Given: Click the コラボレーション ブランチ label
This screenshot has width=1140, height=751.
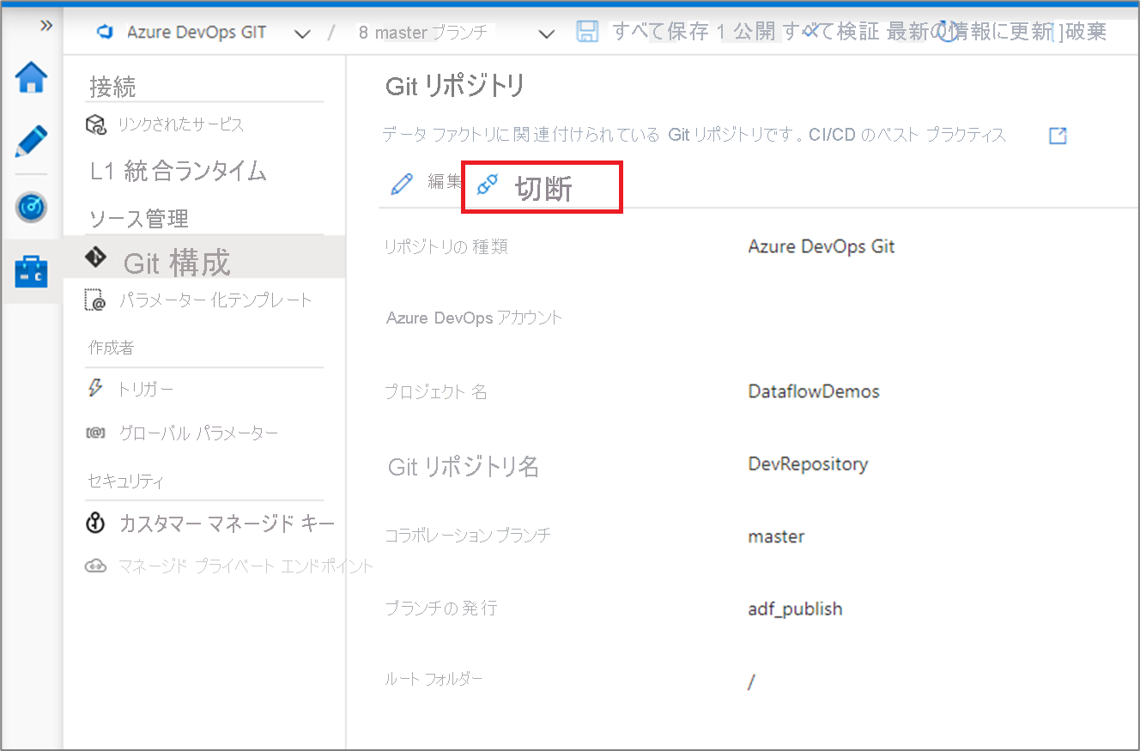Looking at the screenshot, I should 468,536.
